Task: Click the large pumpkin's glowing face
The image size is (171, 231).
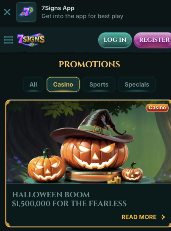Action: [x=94, y=154]
